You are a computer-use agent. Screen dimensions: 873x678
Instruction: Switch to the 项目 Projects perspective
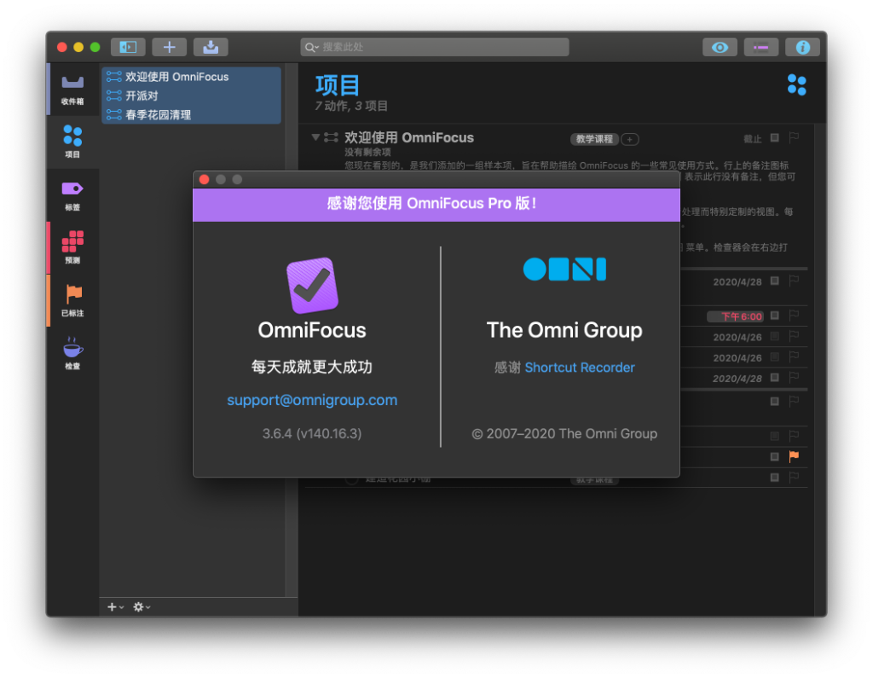tap(73, 142)
